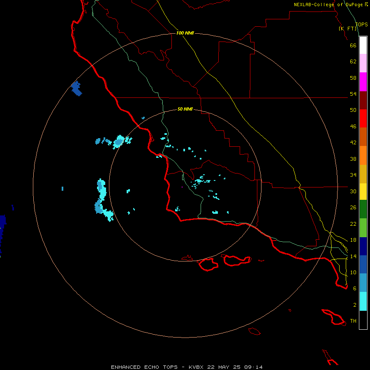The height and width of the screenshot is (370, 370).
Task: Click the legend value '22'
Action: [353, 224]
